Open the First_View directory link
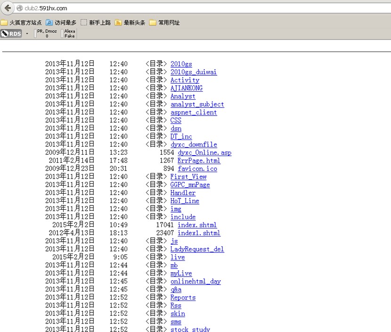The height and width of the screenshot is (332, 391). pos(188,177)
